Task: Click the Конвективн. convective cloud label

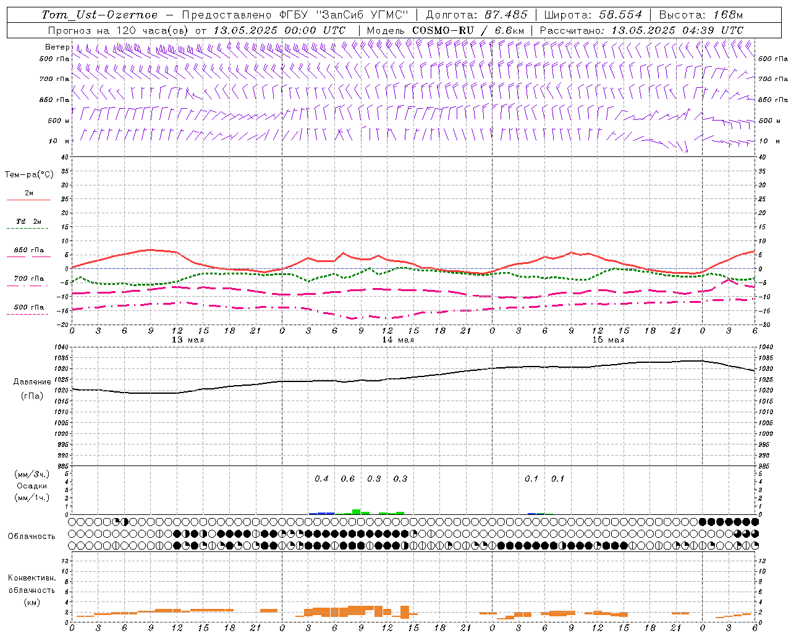Action: pos(32,578)
